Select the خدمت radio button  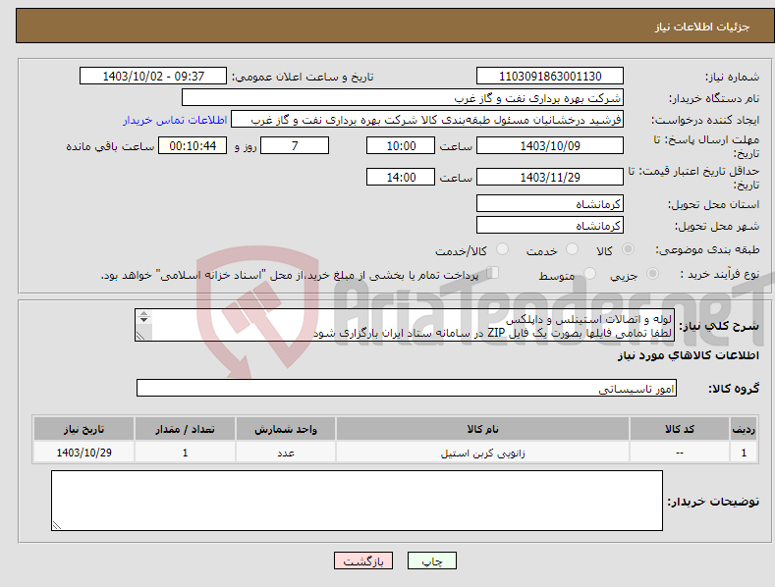[x=572, y=249]
